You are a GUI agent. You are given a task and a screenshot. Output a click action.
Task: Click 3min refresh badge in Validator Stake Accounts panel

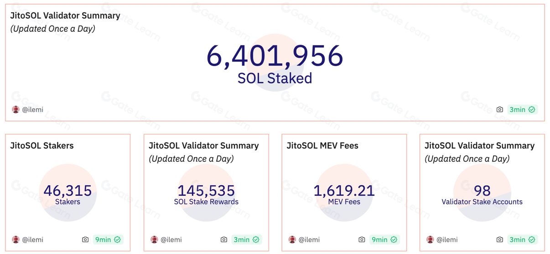click(522, 239)
